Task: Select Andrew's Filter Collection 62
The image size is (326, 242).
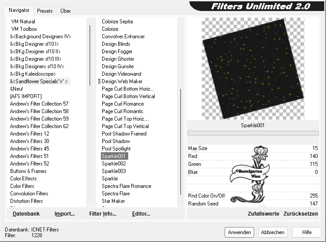Action: (x=39, y=126)
